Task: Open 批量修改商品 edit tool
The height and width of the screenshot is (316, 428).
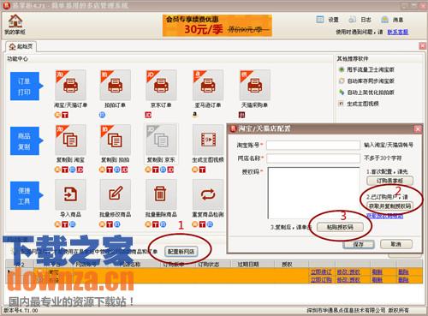Action: coord(115,194)
